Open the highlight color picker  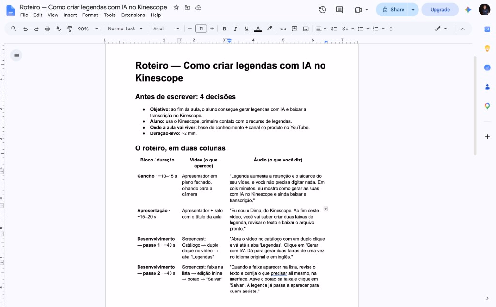tap(269, 29)
